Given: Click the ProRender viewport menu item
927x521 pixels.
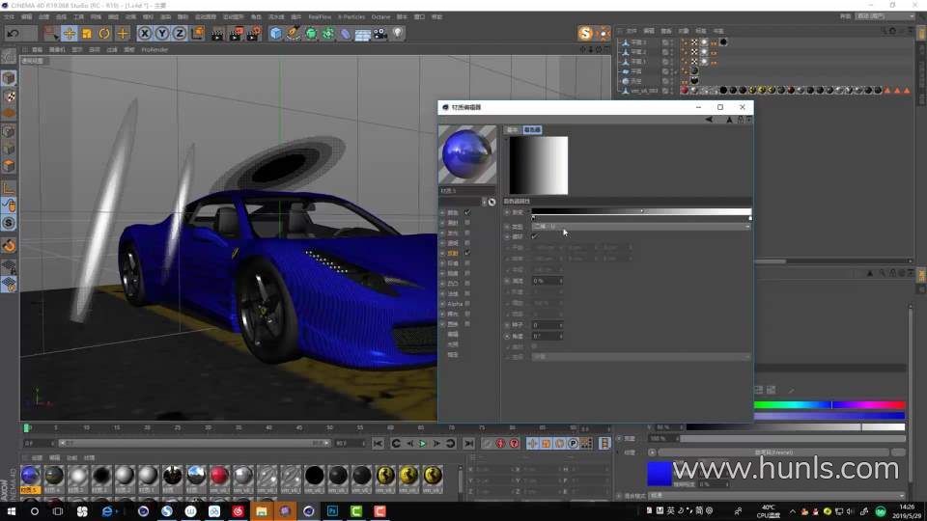Looking at the screenshot, I should 154,49.
